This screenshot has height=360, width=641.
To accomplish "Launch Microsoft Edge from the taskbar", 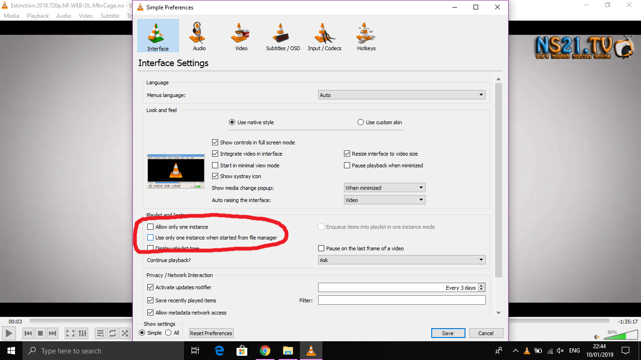I will click(x=219, y=351).
